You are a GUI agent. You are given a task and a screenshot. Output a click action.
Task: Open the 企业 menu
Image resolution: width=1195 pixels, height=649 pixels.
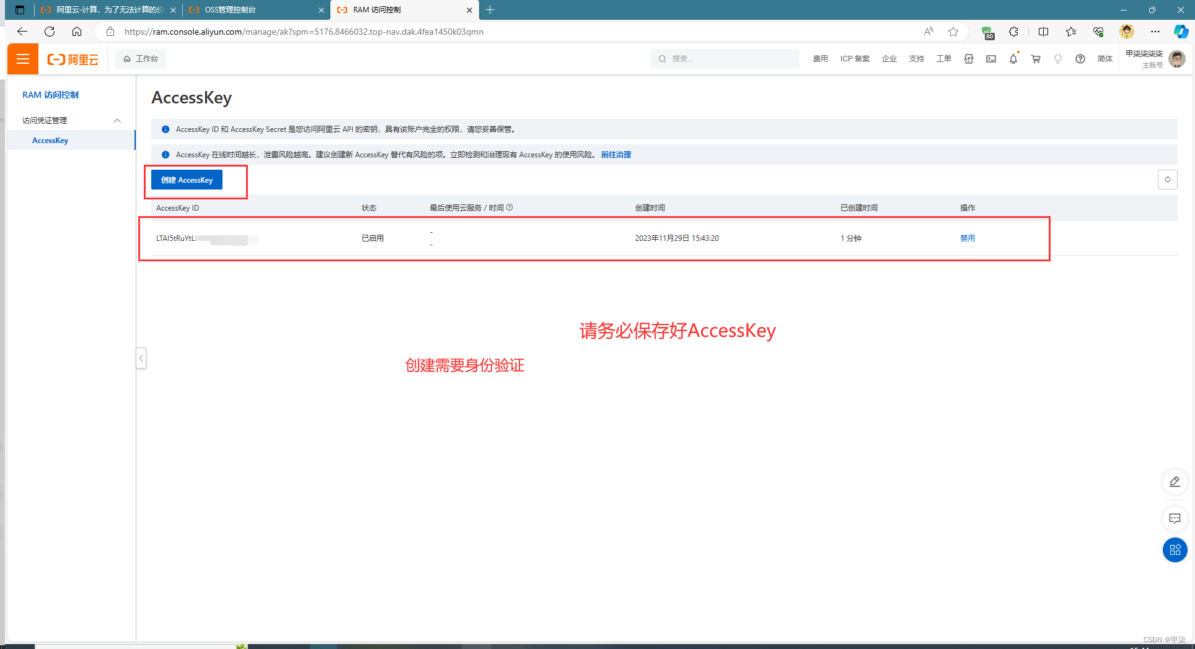(x=889, y=59)
